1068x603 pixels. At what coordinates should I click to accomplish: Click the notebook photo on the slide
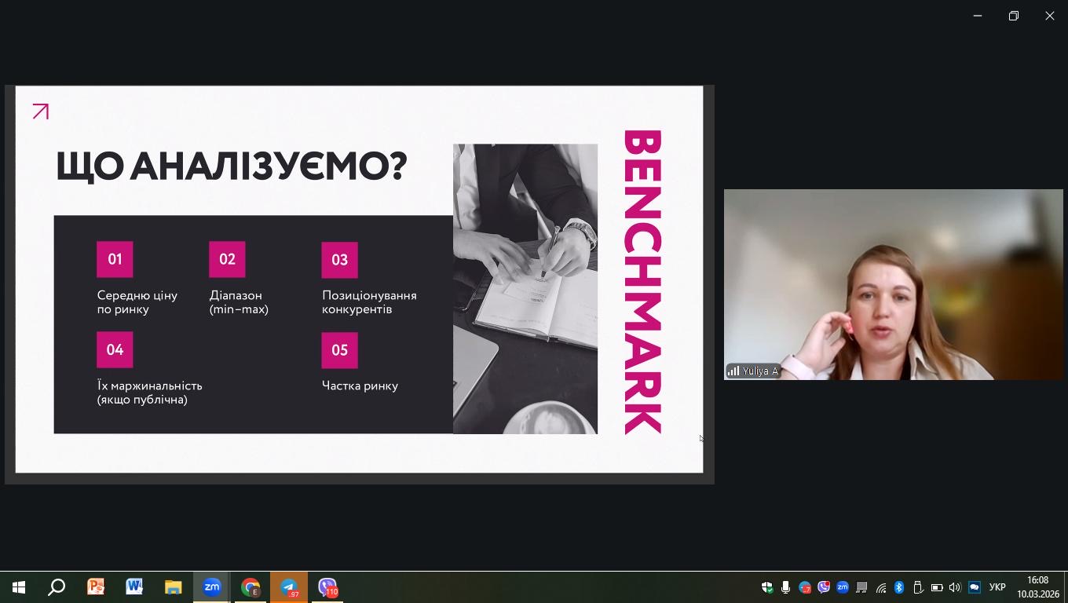tap(525, 289)
